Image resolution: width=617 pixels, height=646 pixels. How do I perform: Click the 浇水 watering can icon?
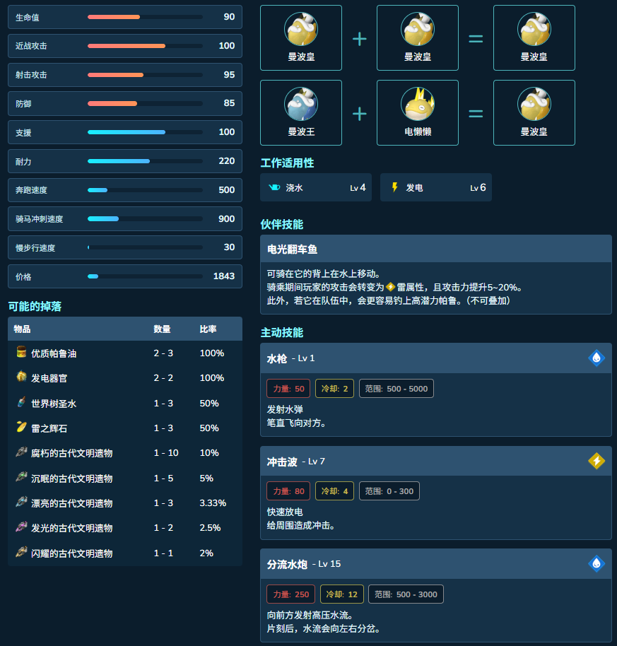point(274,187)
